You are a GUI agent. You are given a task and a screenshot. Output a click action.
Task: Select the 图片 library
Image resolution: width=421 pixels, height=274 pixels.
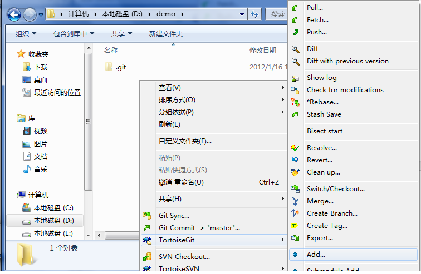pos(41,144)
